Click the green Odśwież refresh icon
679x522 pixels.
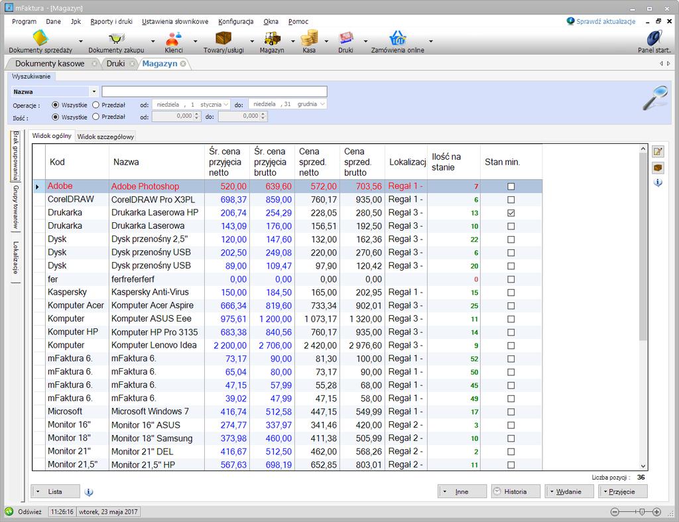point(9,511)
